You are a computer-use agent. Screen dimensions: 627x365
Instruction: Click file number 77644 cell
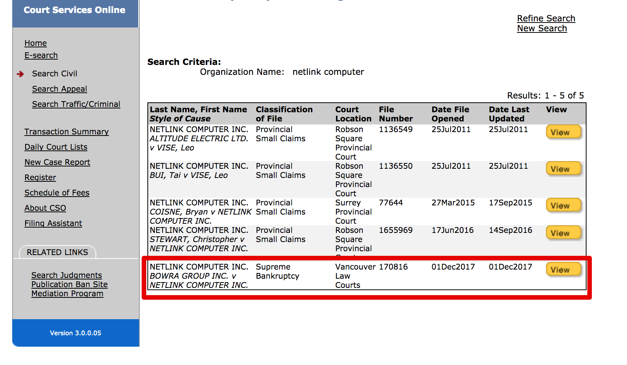tap(391, 203)
